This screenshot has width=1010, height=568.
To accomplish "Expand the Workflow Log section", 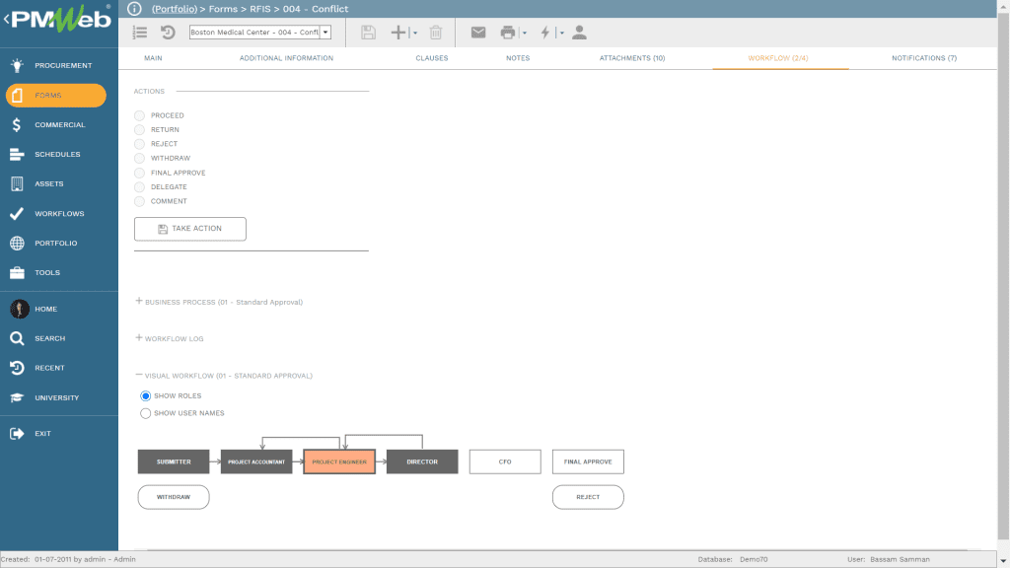I will [138, 337].
